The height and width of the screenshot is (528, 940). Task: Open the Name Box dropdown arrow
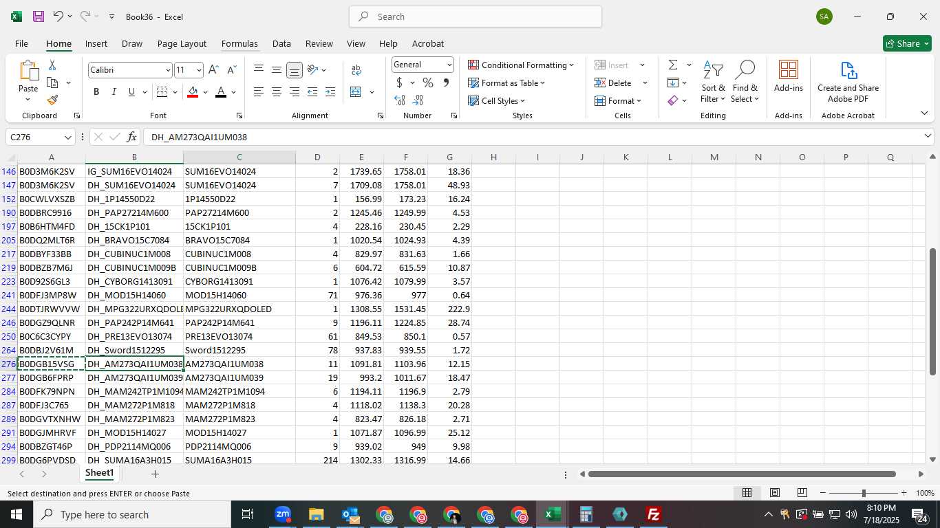click(x=67, y=137)
